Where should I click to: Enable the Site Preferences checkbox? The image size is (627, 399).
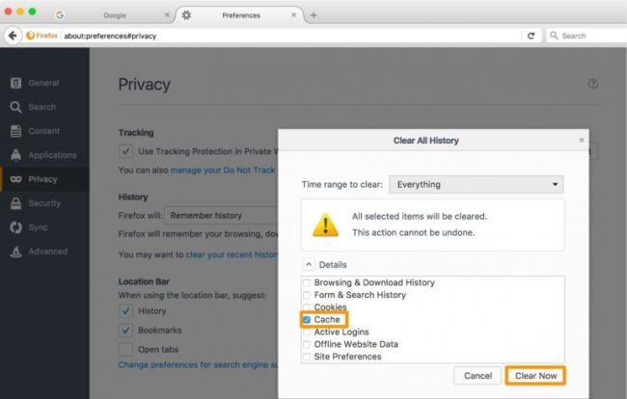(307, 357)
